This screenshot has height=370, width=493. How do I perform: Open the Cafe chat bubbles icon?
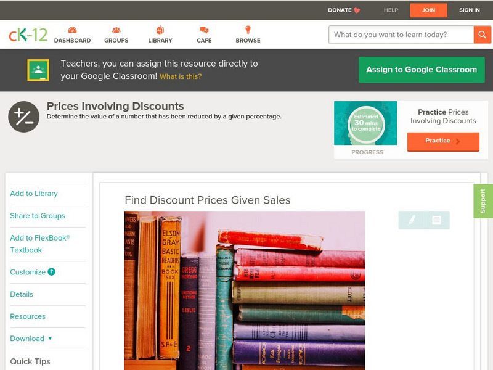pos(204,30)
